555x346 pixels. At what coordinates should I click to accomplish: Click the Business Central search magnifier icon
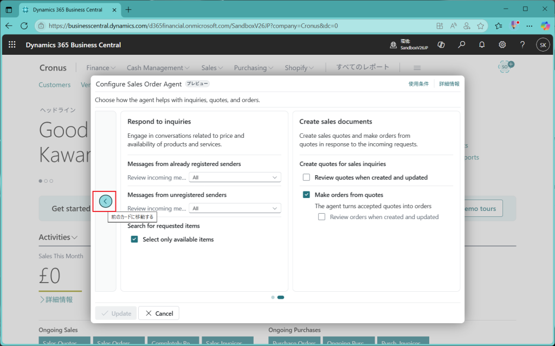tap(462, 45)
